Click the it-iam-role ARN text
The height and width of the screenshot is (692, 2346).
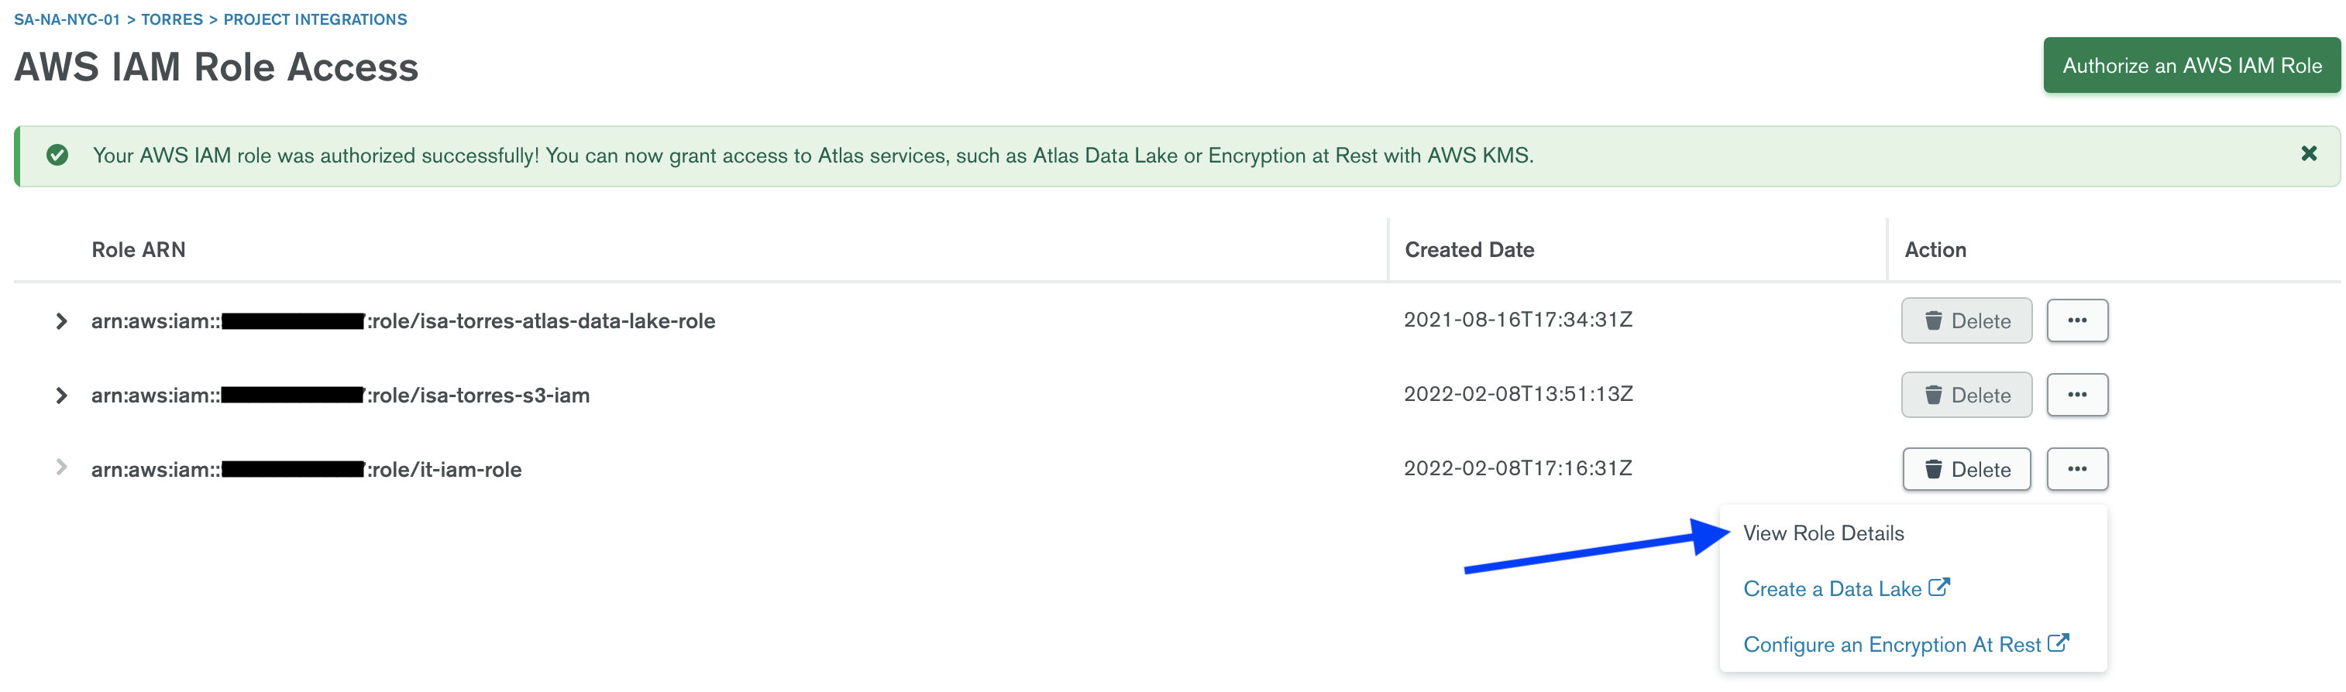(x=307, y=470)
